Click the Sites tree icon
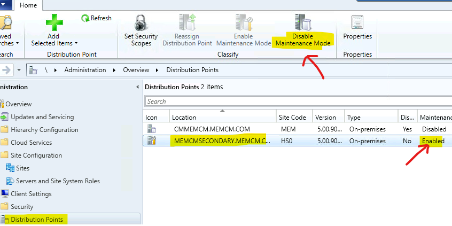The image size is (452, 226). coord(10,168)
